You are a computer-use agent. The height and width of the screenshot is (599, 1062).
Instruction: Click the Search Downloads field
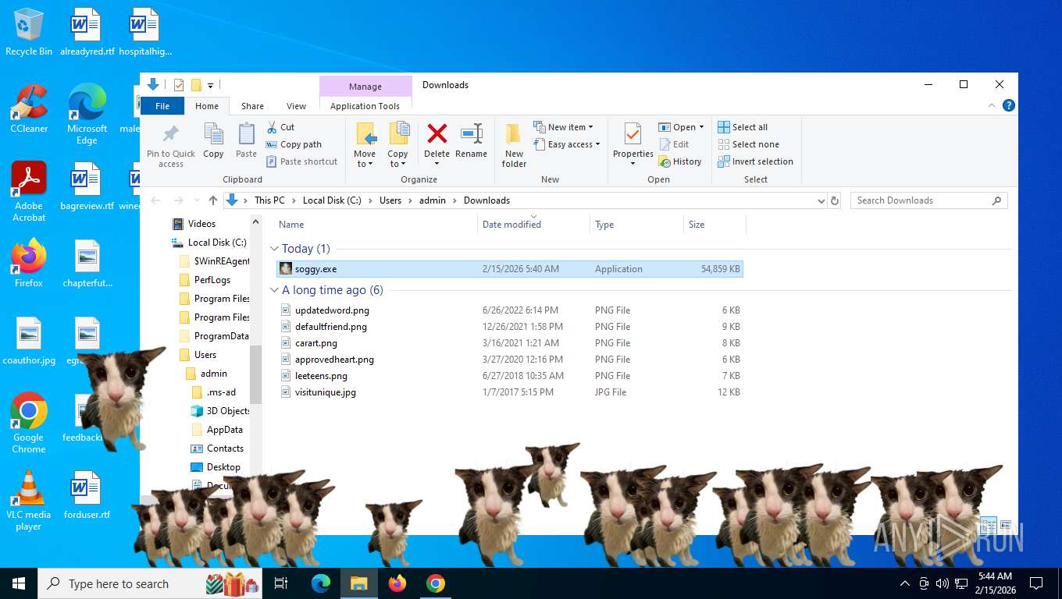(x=928, y=200)
